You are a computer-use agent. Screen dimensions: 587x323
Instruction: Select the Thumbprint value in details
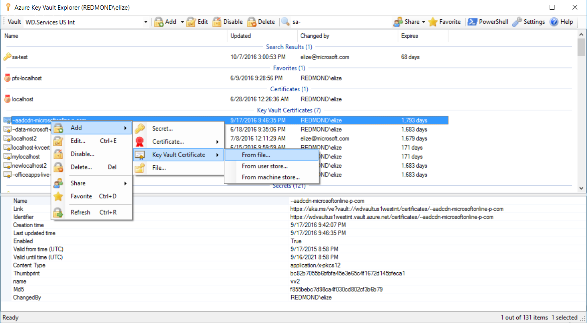point(348,273)
